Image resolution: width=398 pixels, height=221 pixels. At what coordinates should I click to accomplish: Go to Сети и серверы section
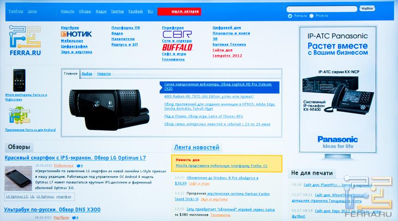177,41
